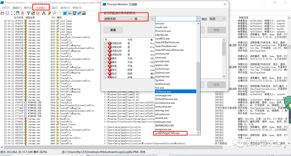Click the Save toolbar icon
Viewport: 291px width, 156px height.
[x=7, y=13]
